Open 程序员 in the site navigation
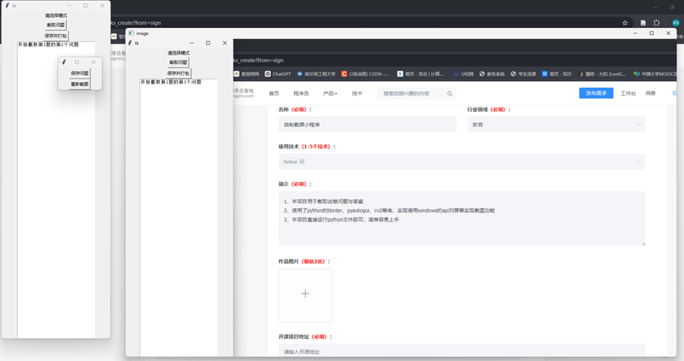The height and width of the screenshot is (361, 684). click(301, 94)
